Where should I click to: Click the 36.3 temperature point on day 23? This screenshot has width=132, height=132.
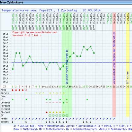(87, 50)
